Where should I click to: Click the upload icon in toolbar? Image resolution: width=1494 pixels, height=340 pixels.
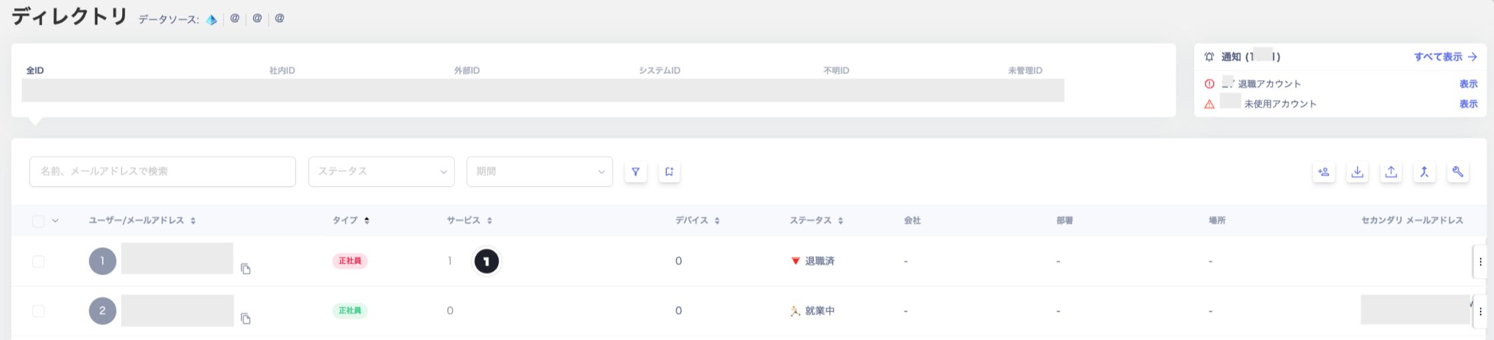coord(1391,172)
